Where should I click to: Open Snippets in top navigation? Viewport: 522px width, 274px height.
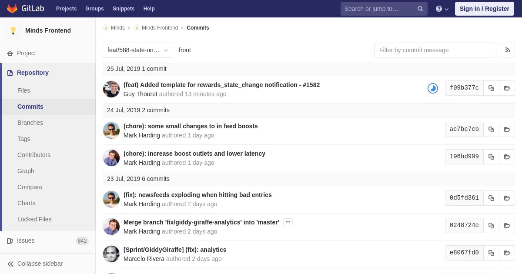tap(124, 9)
